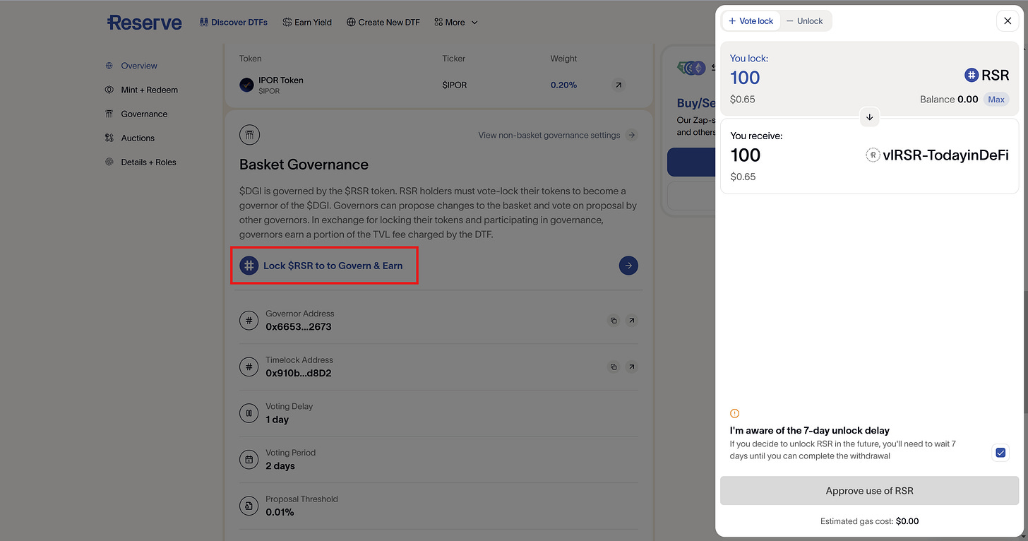Copy the Timelock Address
The height and width of the screenshot is (541, 1028).
point(614,367)
